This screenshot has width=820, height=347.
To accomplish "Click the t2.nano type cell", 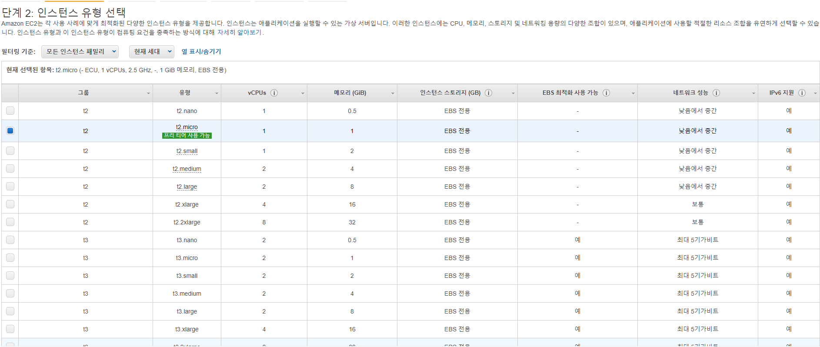I will (187, 111).
